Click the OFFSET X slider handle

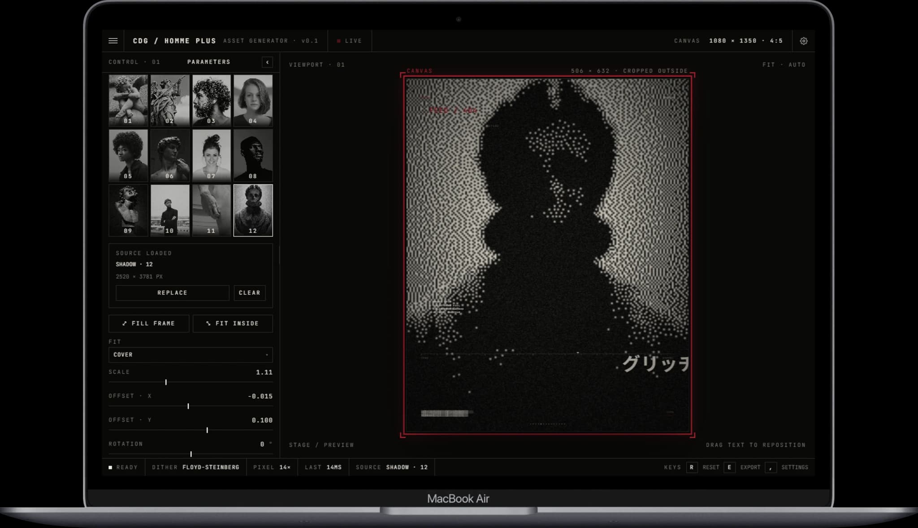pyautogui.click(x=188, y=406)
